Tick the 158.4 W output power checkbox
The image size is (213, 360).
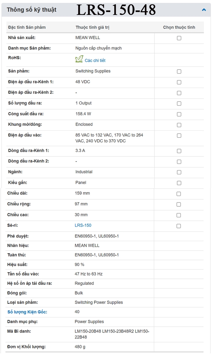[179, 114]
